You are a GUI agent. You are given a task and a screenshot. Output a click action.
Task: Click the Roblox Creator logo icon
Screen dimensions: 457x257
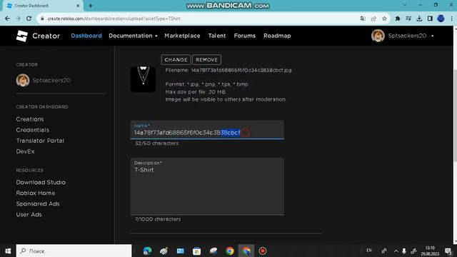tap(22, 36)
